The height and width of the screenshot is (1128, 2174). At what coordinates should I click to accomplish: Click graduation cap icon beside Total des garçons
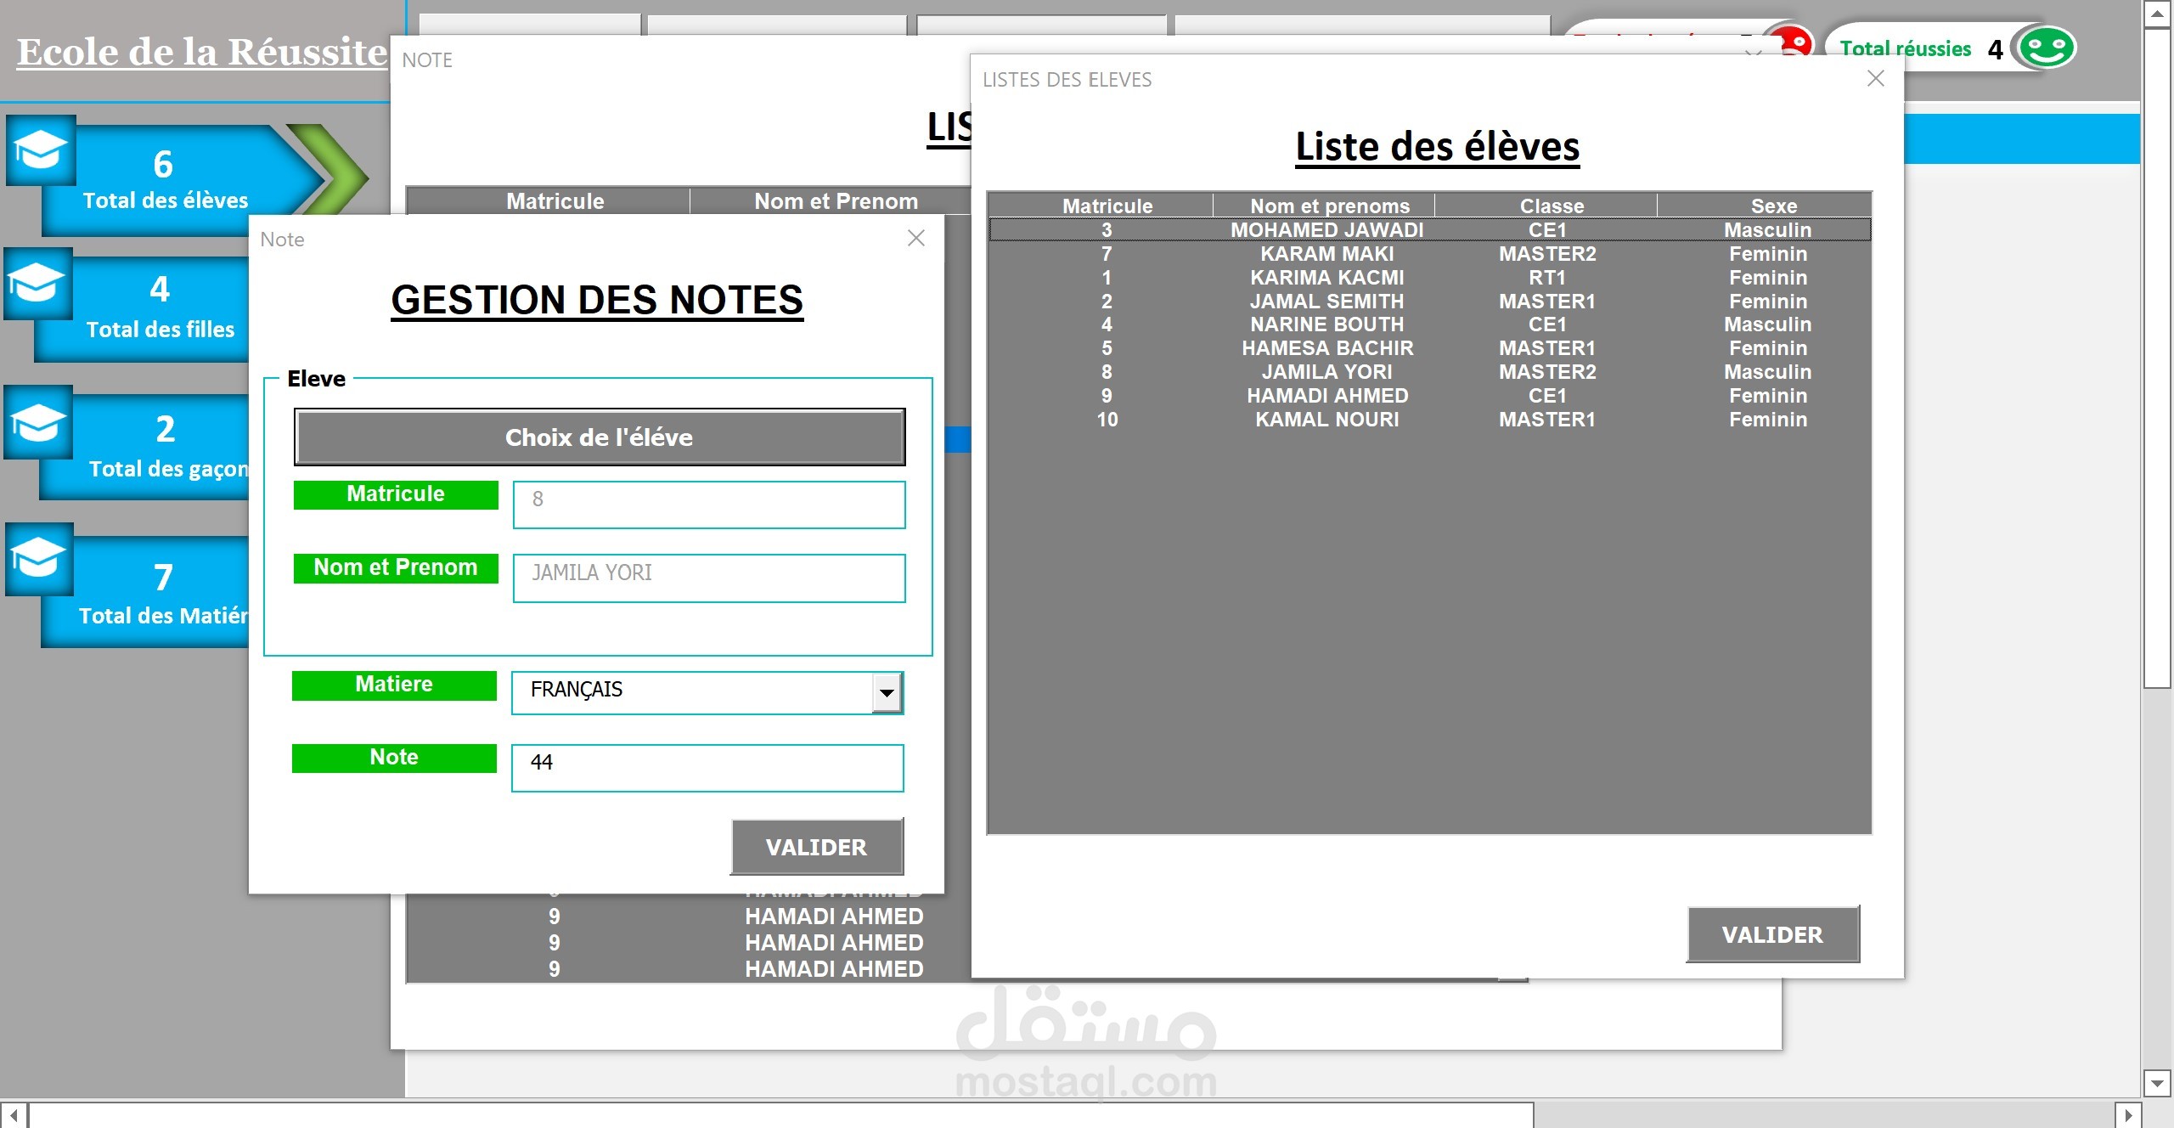coord(38,422)
